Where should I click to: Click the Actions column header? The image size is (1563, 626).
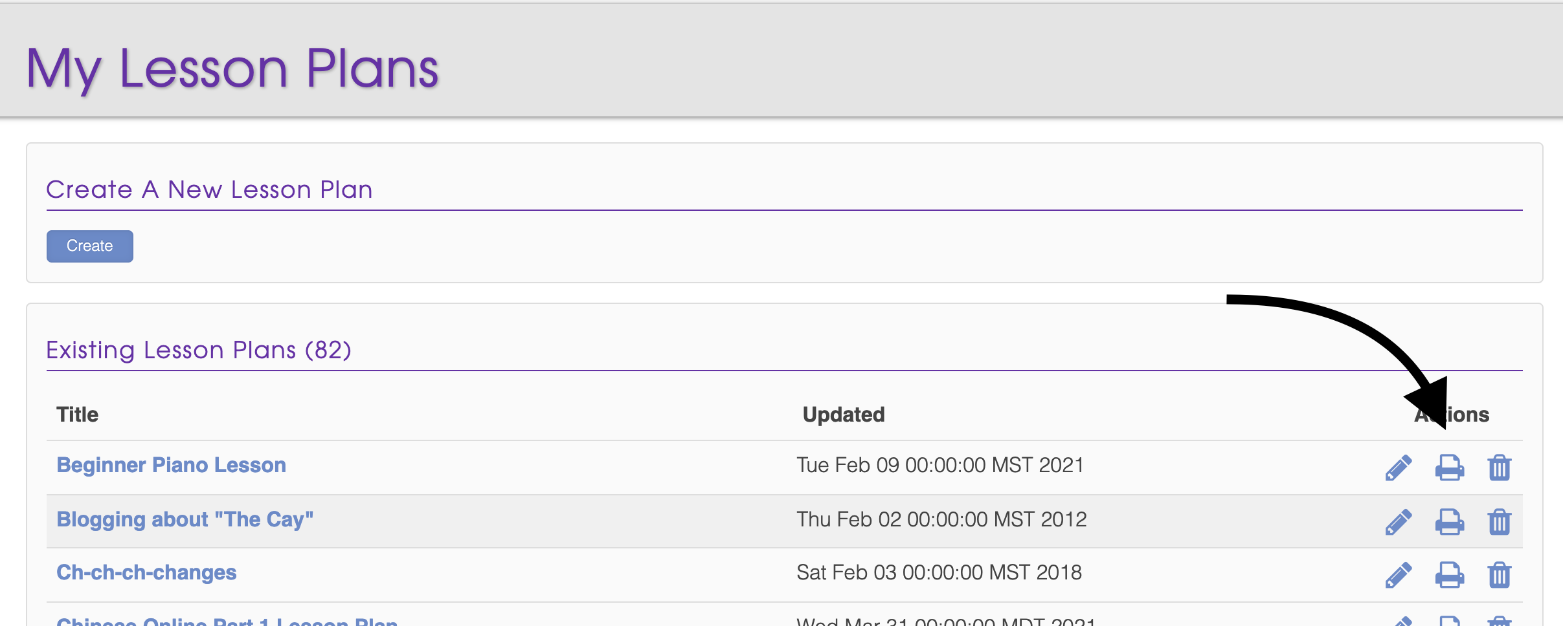[x=1467, y=415]
